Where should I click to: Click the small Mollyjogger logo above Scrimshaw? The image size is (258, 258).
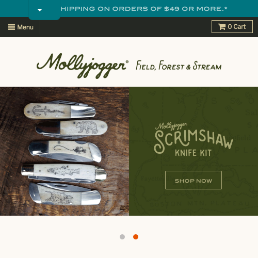tap(171, 126)
